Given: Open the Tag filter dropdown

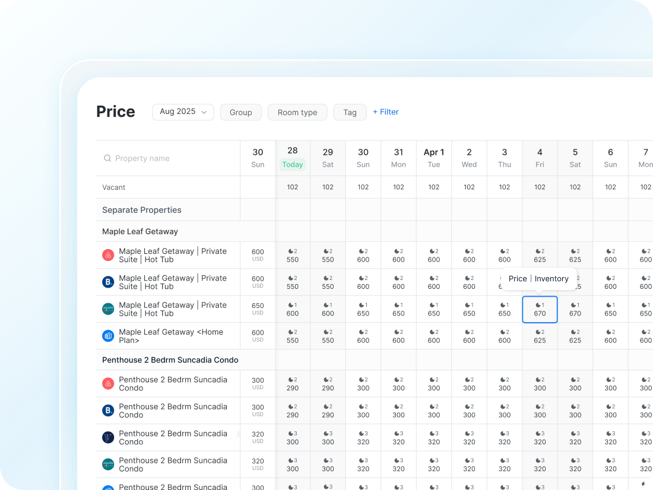Looking at the screenshot, I should (x=350, y=112).
